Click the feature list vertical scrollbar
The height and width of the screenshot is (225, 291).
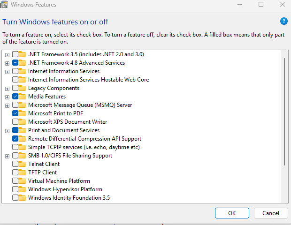pyautogui.click(x=283, y=112)
